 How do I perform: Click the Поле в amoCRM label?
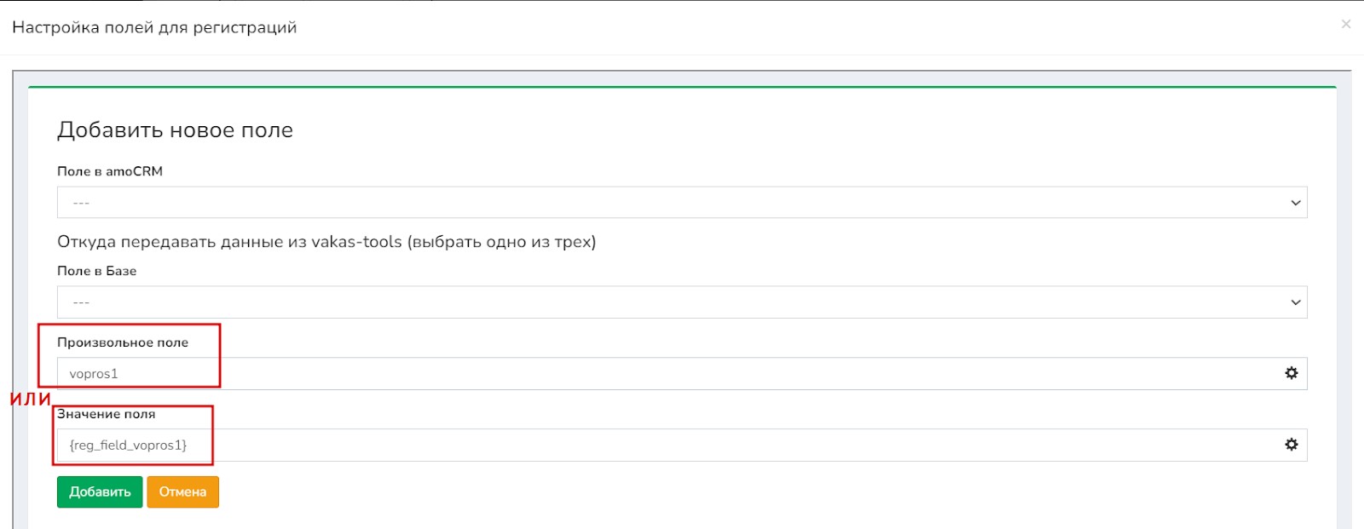coord(109,171)
